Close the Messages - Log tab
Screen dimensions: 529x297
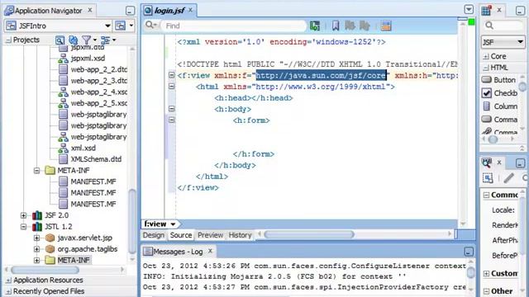pos(210,251)
